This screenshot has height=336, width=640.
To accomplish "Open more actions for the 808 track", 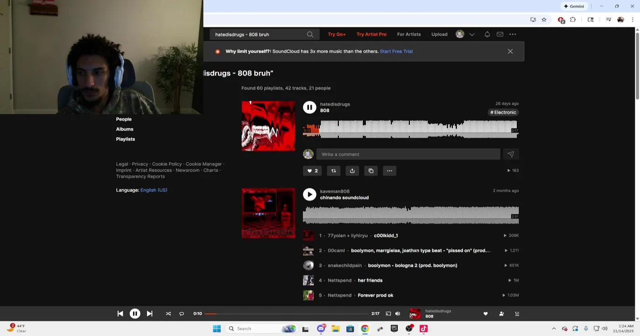I will coord(390,171).
